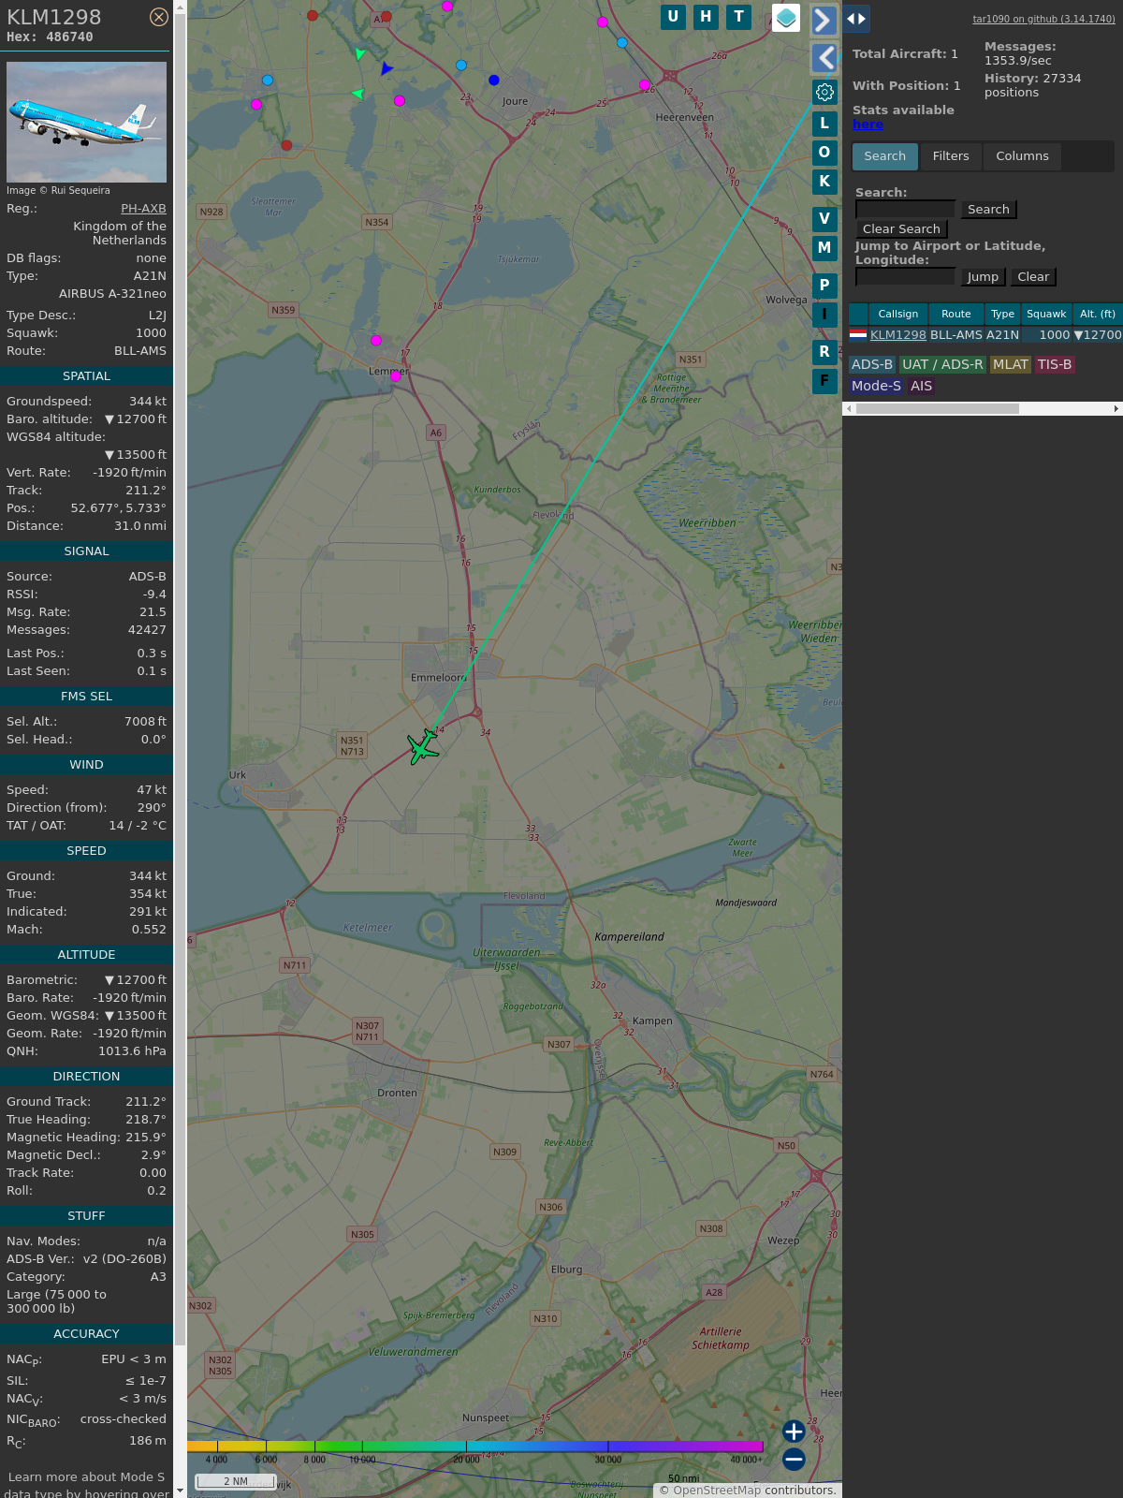The image size is (1123, 1498).
Task: Toggle the sidebar with the double-arrow button
Action: point(856,19)
